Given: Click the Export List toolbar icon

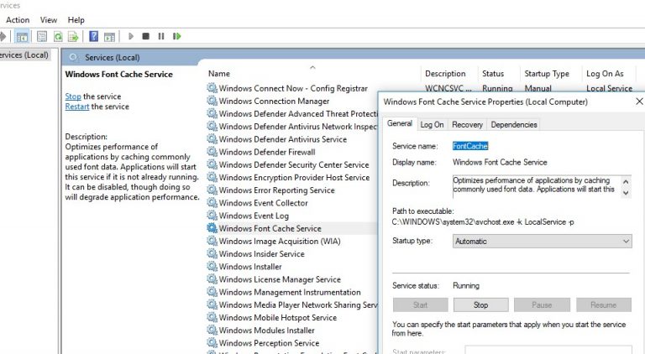Looking at the screenshot, I should pos(73,36).
